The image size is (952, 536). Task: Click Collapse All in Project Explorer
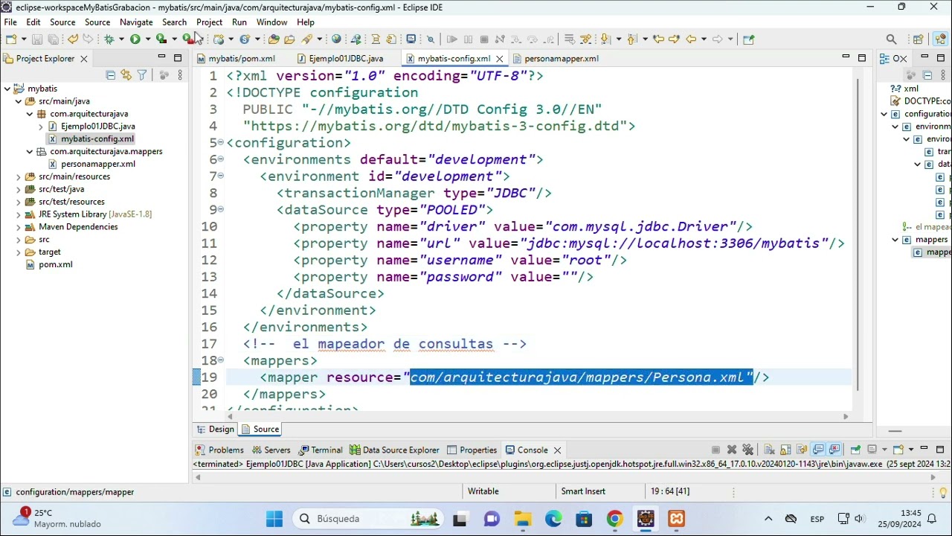tap(111, 75)
